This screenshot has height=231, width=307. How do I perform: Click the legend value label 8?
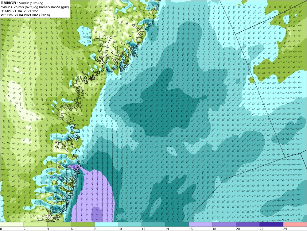(95, 229)
